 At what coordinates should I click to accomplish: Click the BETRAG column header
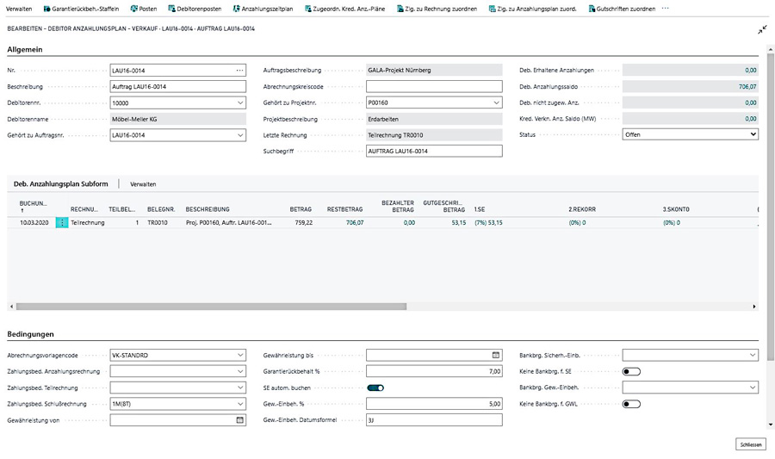click(x=301, y=209)
